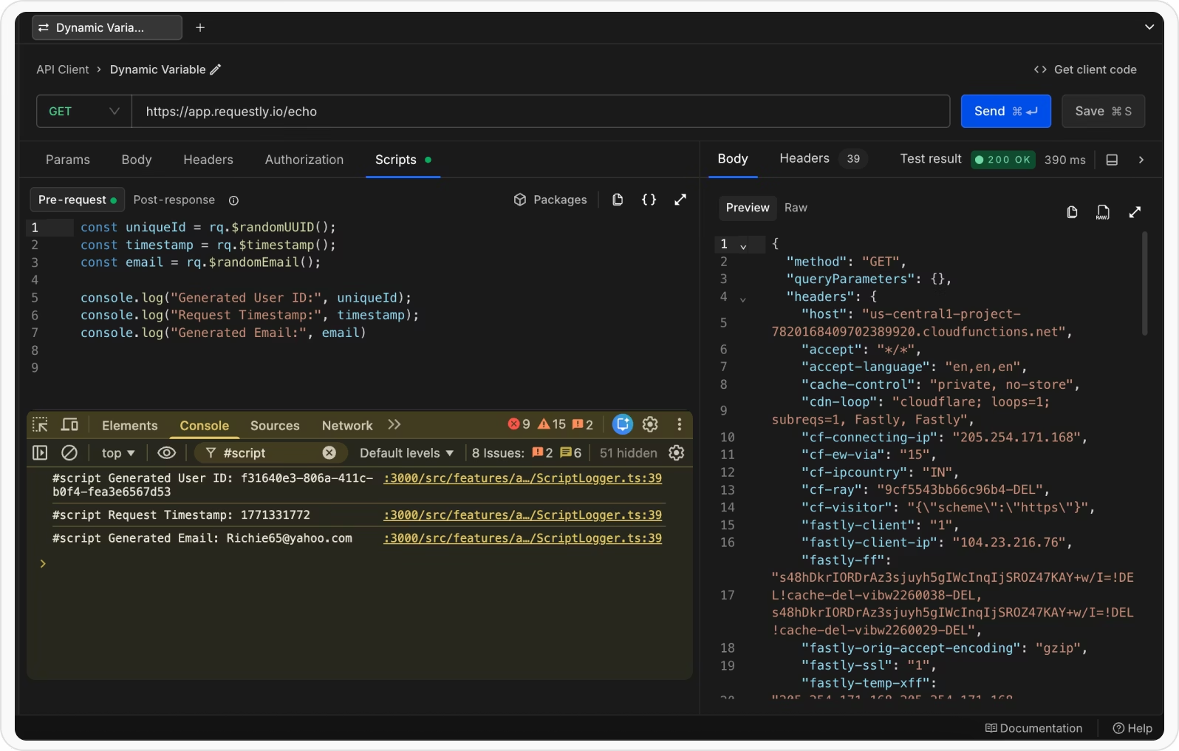Open the top context dropdown
The height and width of the screenshot is (751, 1179).
point(118,453)
